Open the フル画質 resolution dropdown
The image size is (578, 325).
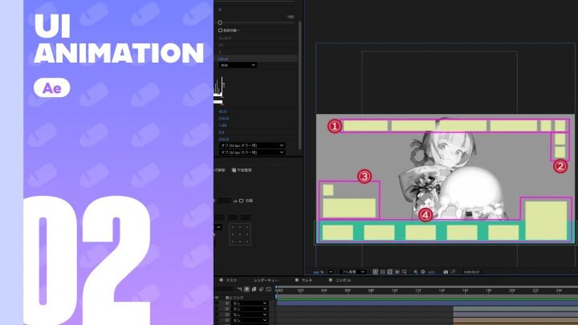(352, 272)
